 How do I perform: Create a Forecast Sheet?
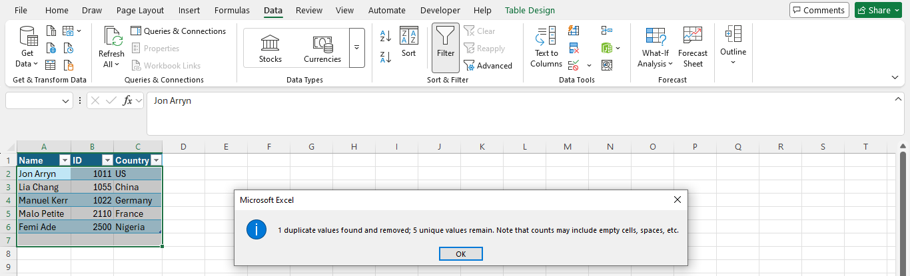click(692, 48)
